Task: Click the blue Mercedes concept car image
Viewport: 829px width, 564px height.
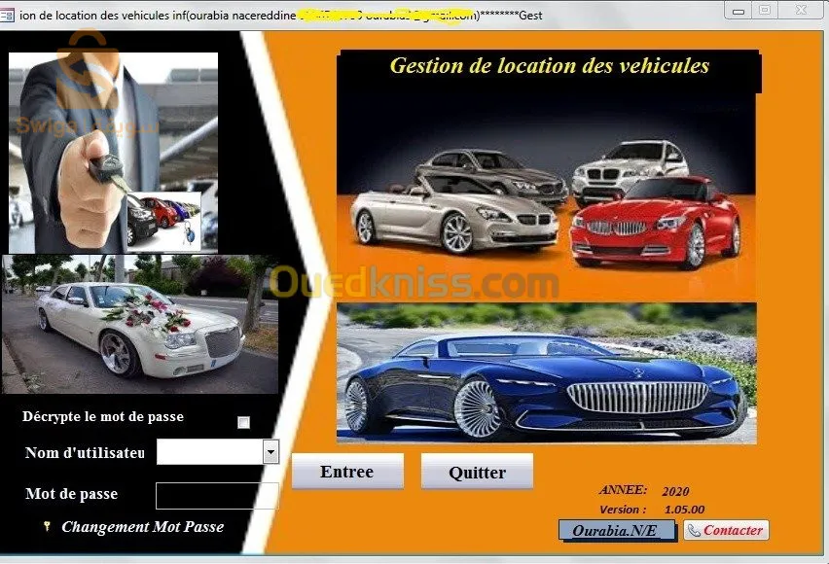Action: tap(546, 373)
